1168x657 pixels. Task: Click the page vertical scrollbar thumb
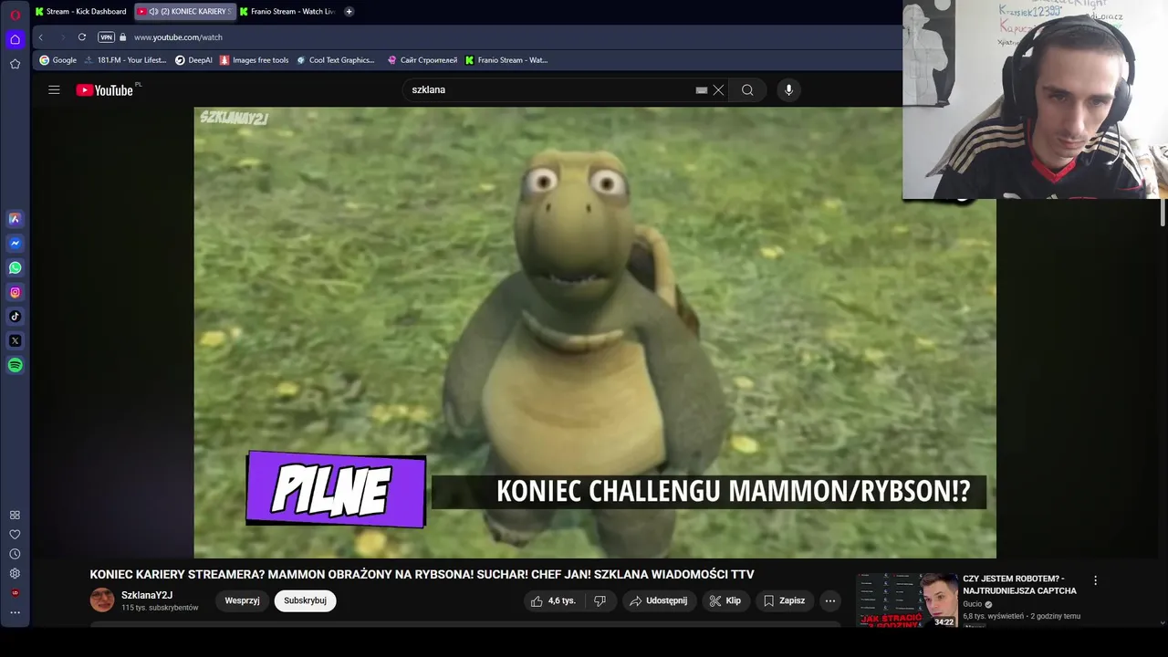[x=1163, y=212]
